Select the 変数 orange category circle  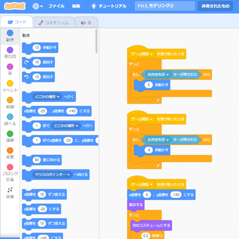click(10, 151)
